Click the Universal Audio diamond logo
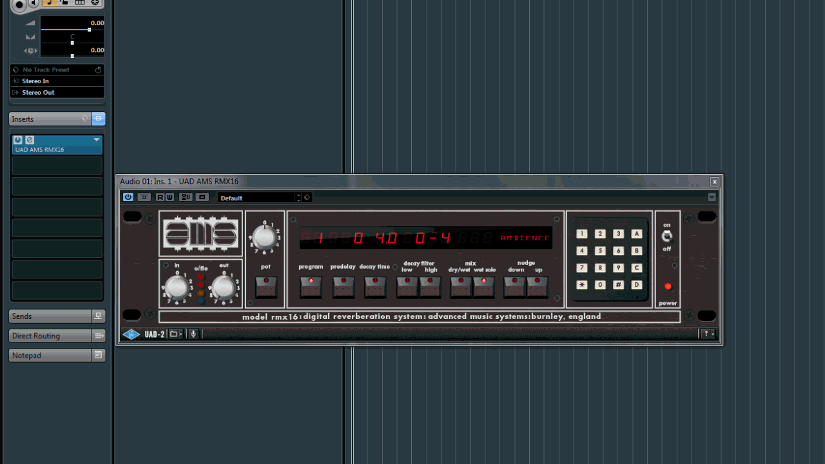The height and width of the screenshot is (464, 825). tap(131, 334)
